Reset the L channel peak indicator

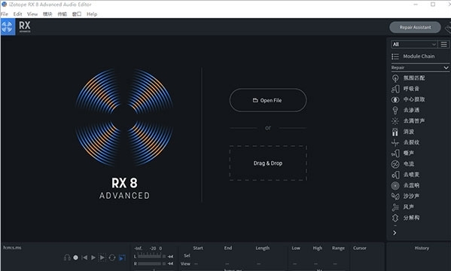pyautogui.click(x=171, y=257)
